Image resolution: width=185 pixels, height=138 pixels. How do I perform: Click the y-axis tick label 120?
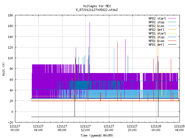[x=10, y=47]
